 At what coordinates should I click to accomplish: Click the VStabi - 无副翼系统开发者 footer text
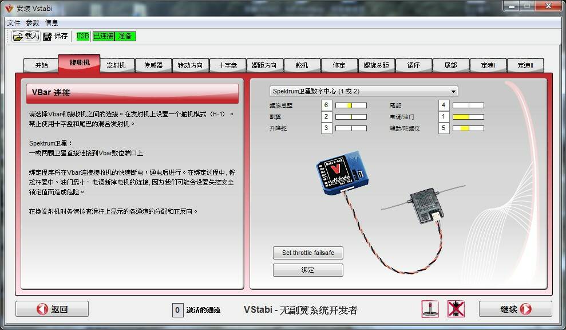(300, 310)
